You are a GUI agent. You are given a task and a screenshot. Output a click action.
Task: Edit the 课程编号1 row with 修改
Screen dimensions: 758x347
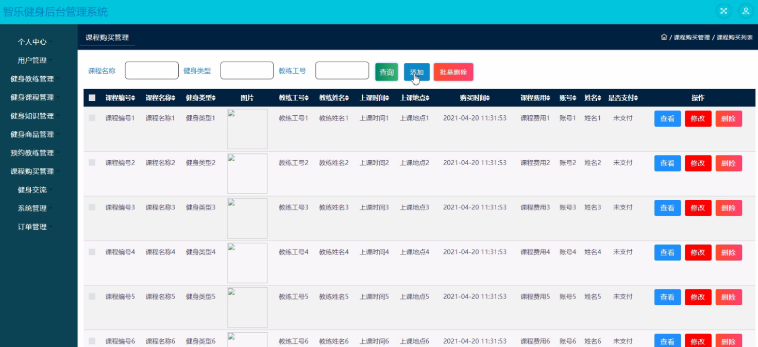pyautogui.click(x=698, y=118)
